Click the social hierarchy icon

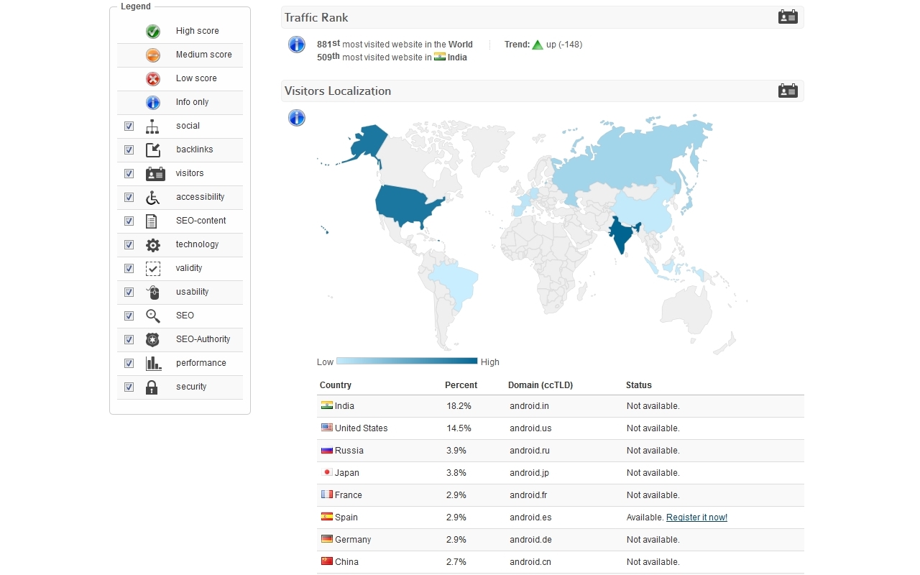(152, 126)
